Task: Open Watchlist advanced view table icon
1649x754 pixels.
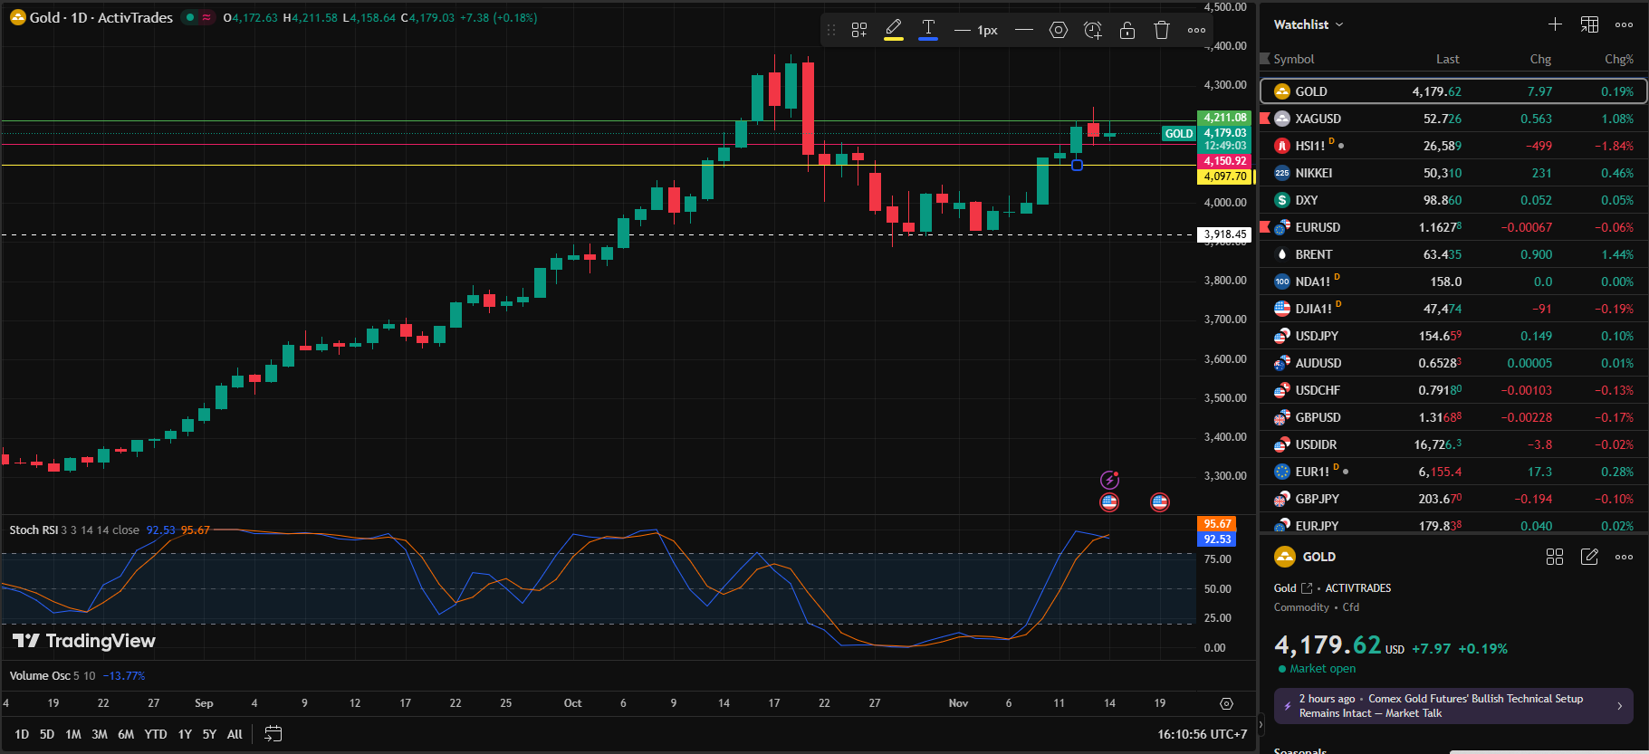Action: (1589, 24)
